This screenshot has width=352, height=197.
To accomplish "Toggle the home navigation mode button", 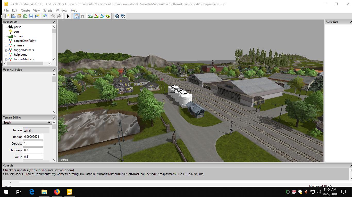I will pyautogui.click(x=77, y=16).
